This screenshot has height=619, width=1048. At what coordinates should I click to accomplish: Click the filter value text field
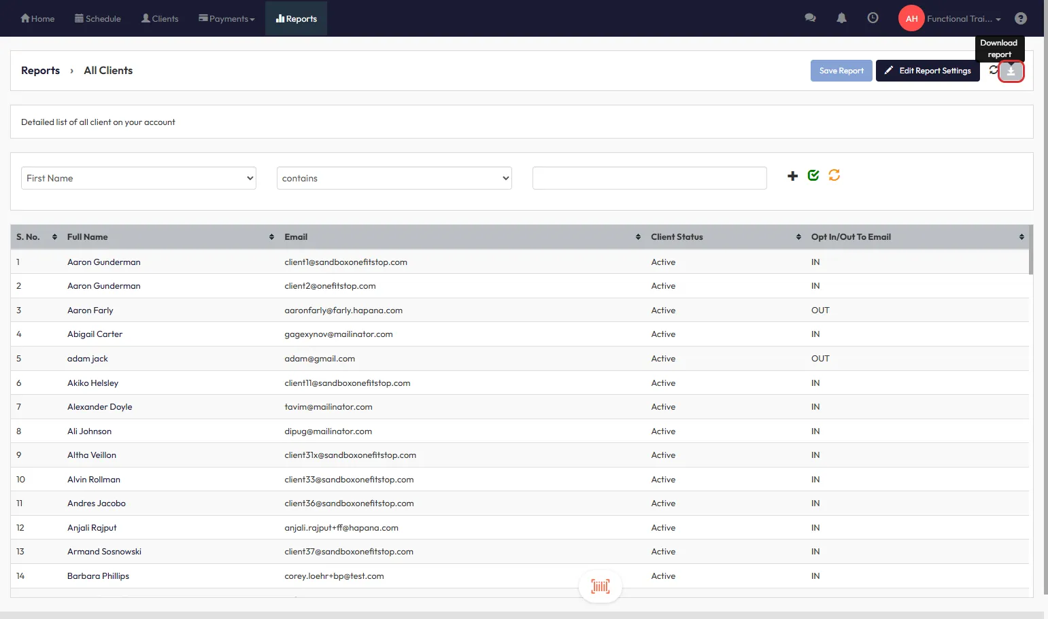pos(649,178)
